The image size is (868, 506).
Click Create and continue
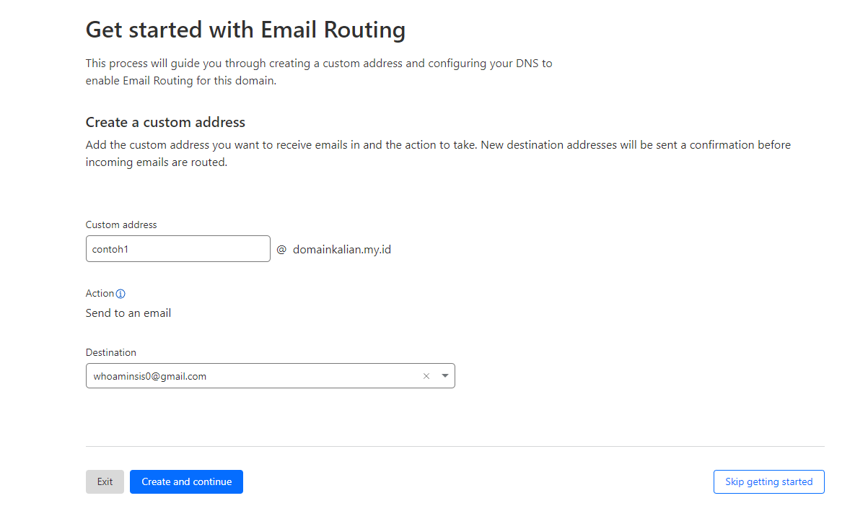[186, 481]
